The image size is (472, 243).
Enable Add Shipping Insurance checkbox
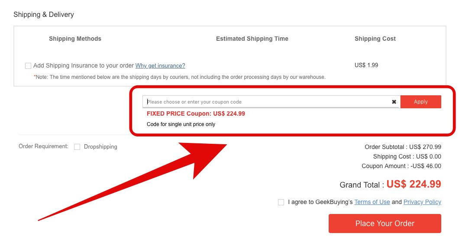(28, 66)
